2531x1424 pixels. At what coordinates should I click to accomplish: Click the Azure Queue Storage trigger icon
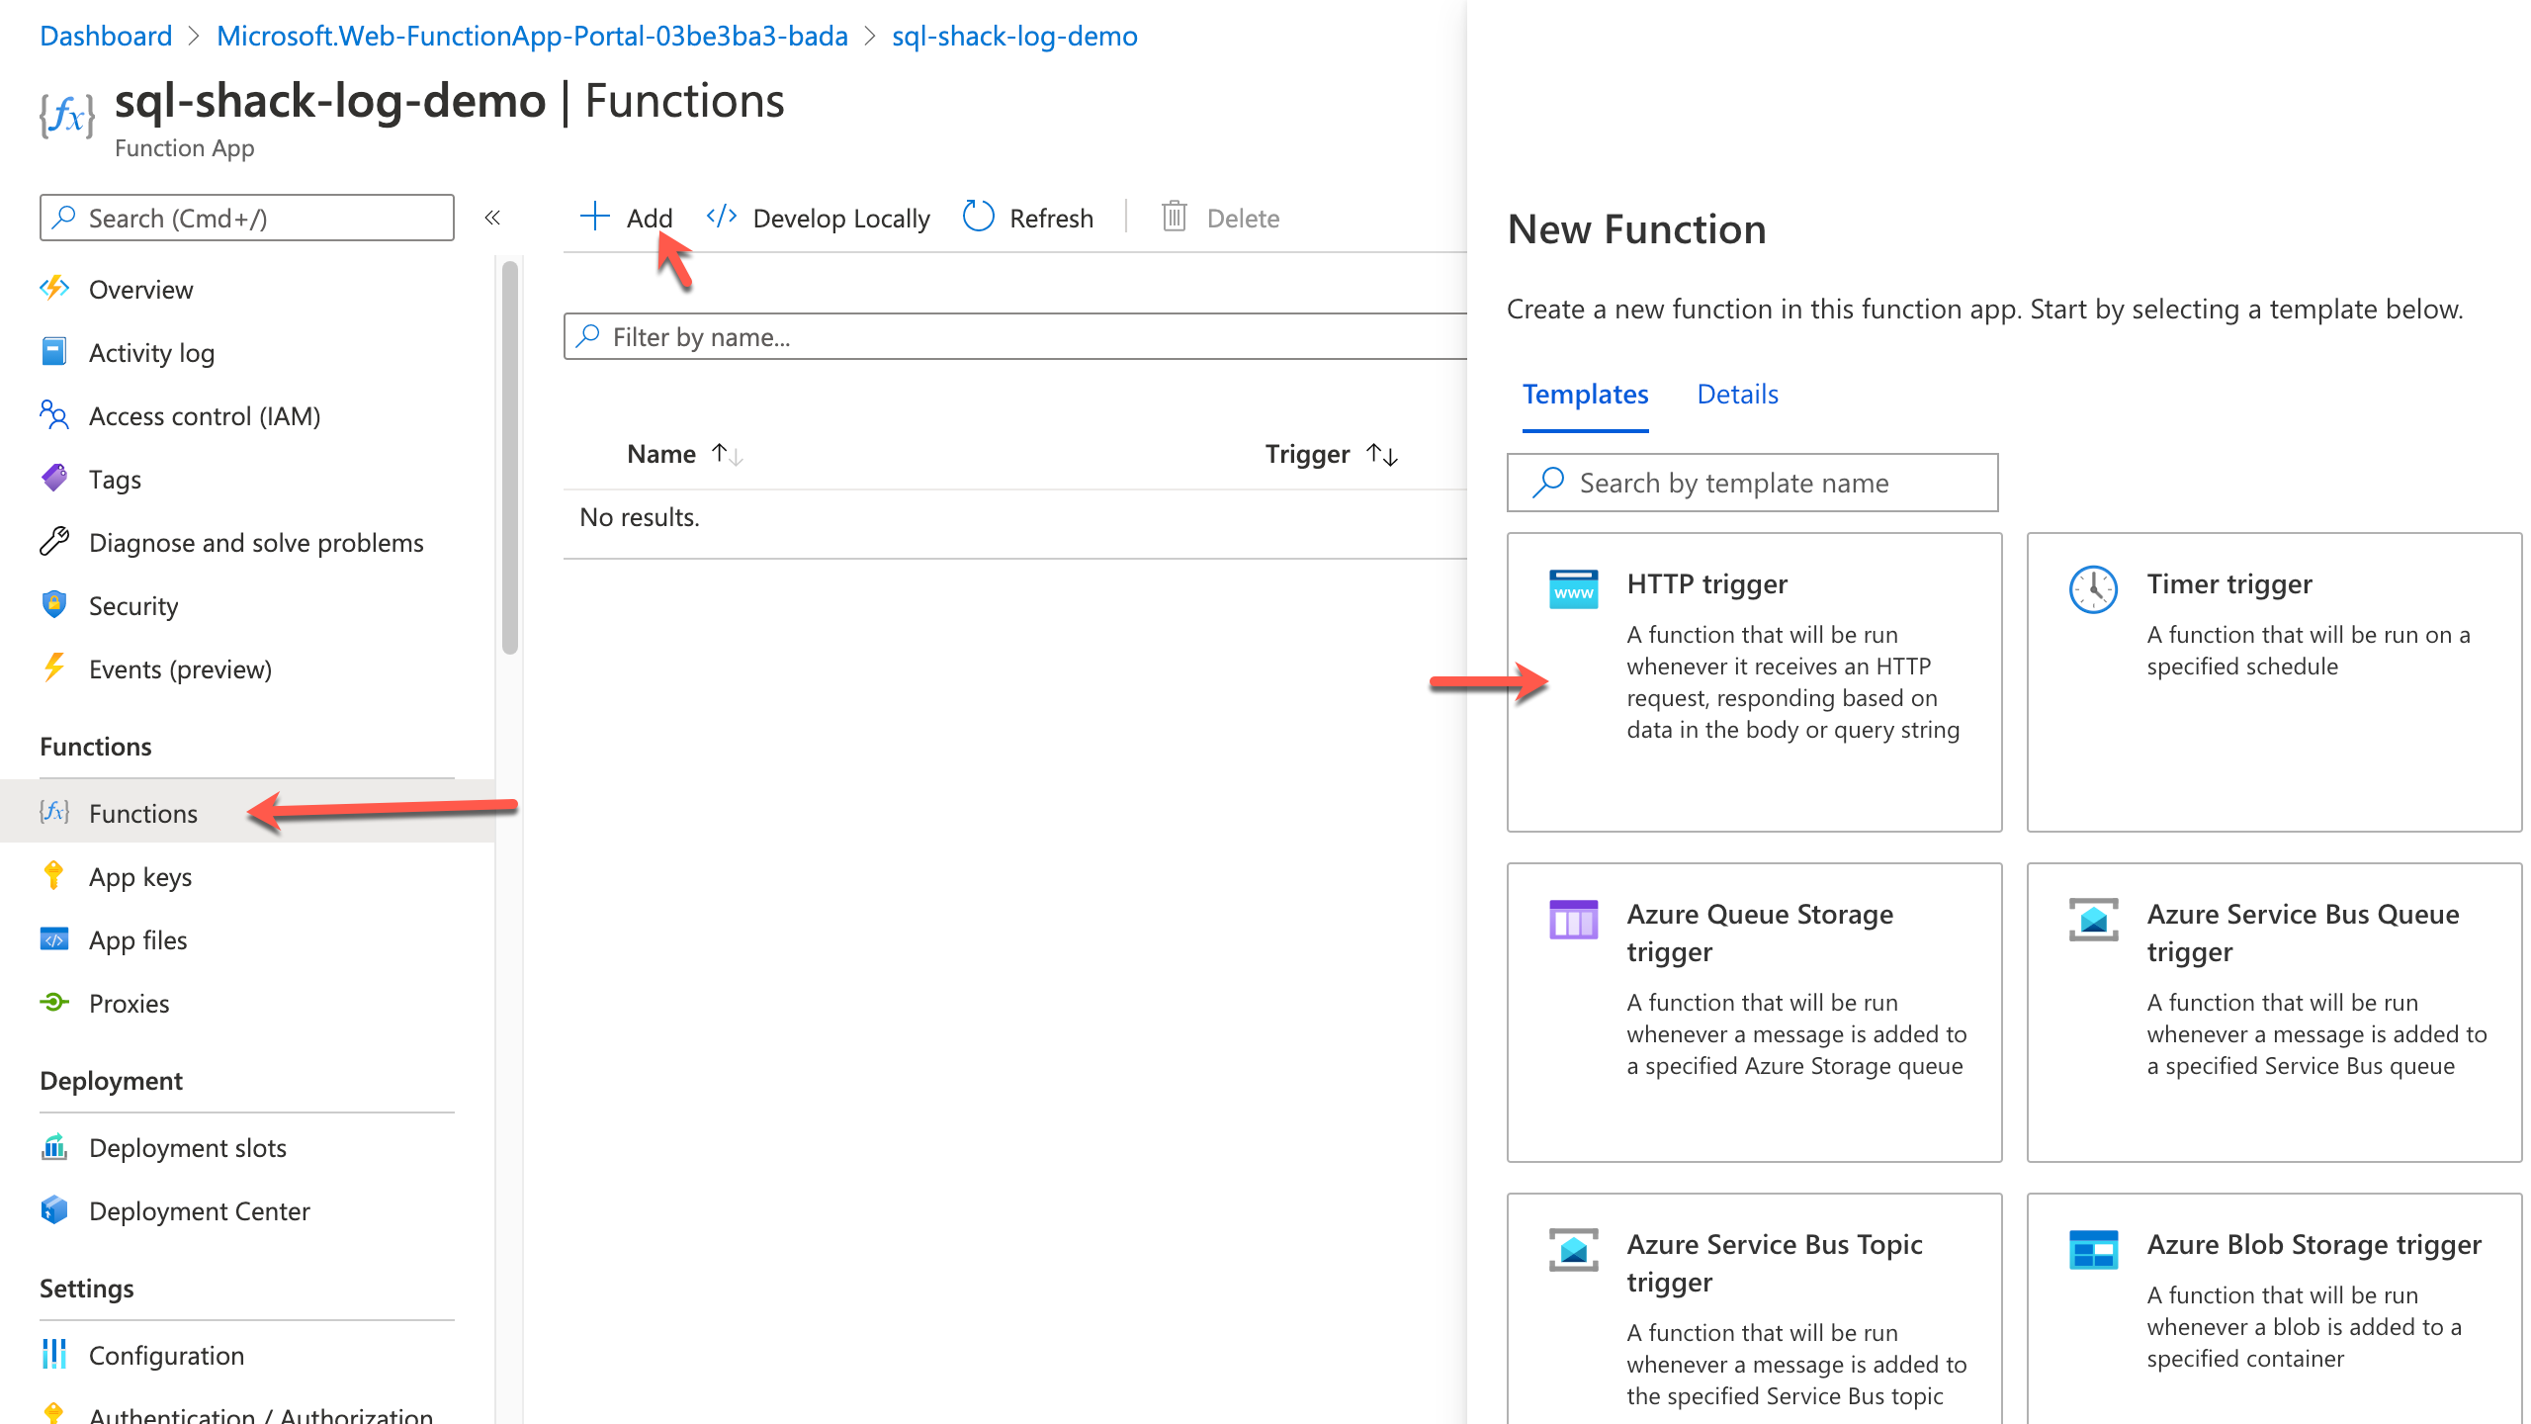1573,920
